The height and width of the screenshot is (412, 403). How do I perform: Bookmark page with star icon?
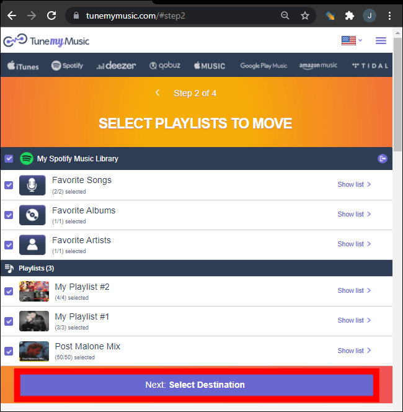click(x=304, y=16)
